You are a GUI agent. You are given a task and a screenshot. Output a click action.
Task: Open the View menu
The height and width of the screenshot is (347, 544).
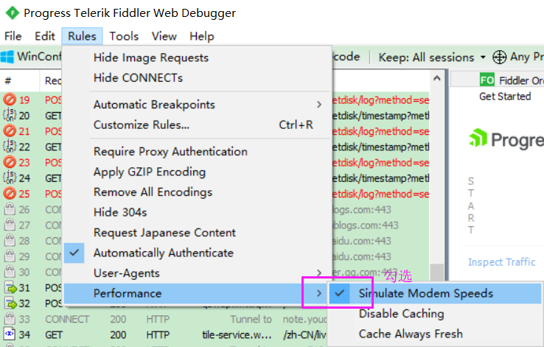164,36
